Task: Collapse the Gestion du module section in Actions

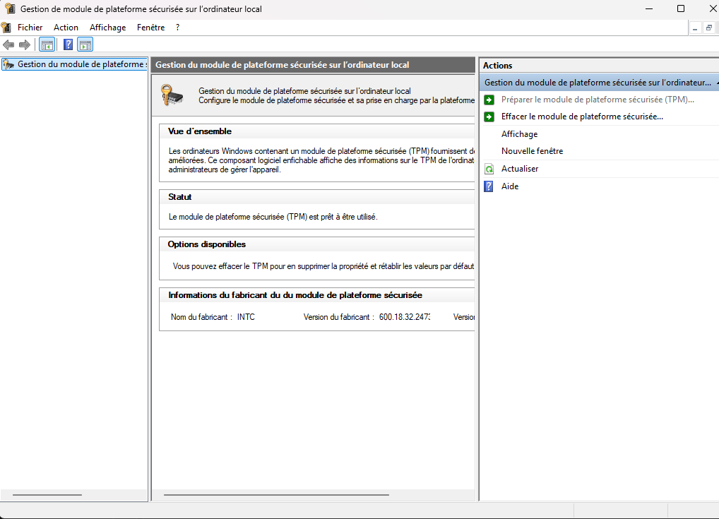Action: pyautogui.click(x=717, y=83)
